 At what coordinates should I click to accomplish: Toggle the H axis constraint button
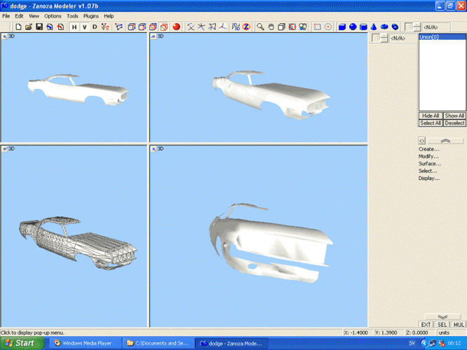point(74,27)
